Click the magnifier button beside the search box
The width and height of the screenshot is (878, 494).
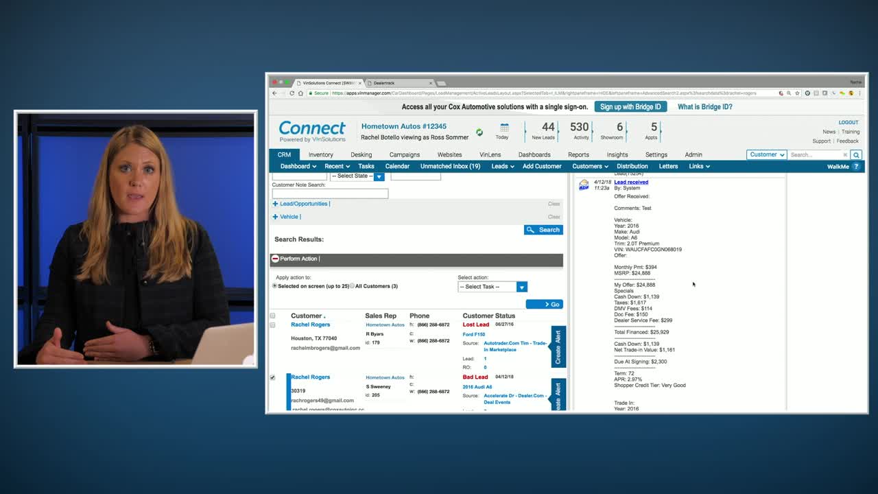tap(856, 155)
